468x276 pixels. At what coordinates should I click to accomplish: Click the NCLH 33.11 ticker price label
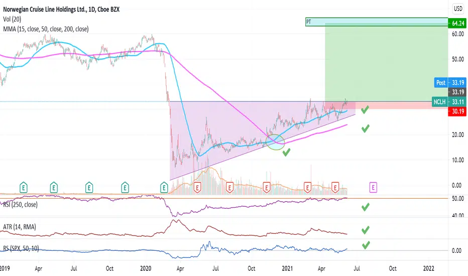449,102
